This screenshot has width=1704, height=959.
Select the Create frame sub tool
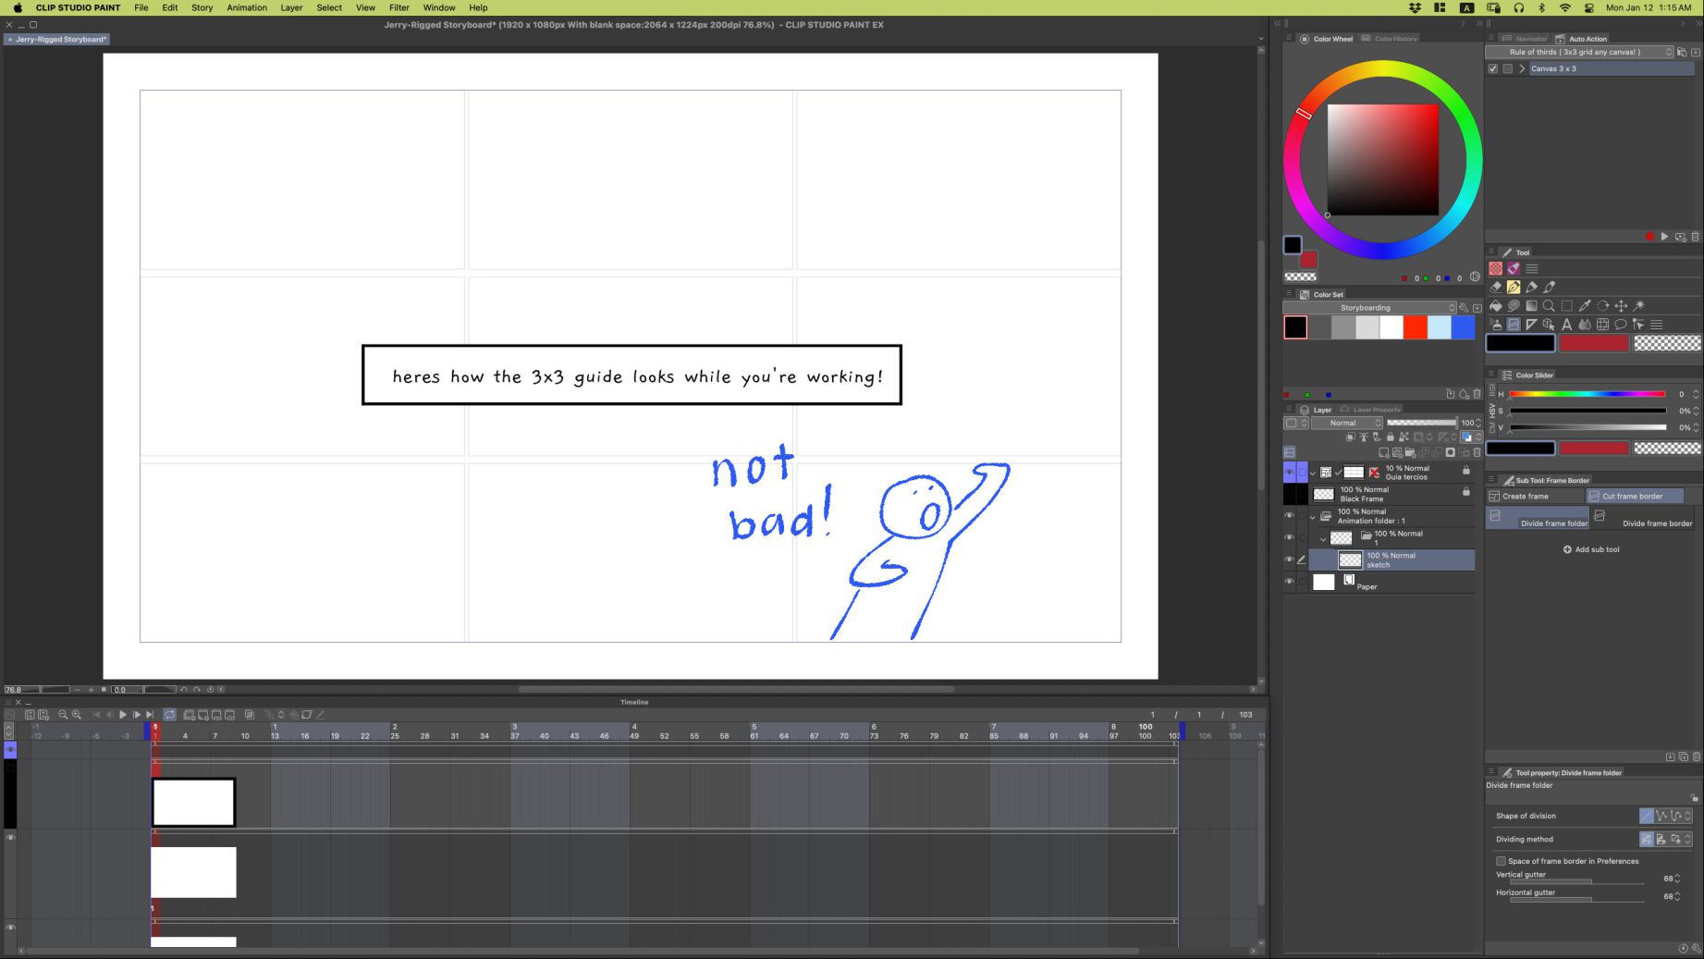pyautogui.click(x=1535, y=497)
